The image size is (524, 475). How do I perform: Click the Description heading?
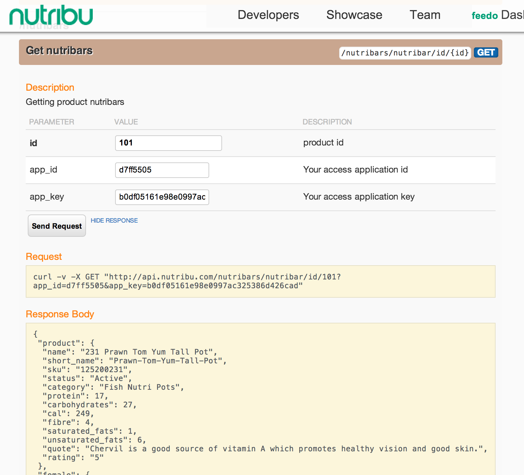pyautogui.click(x=50, y=87)
